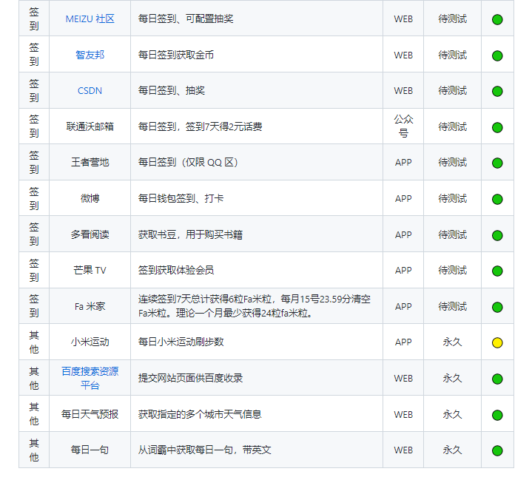
Task: Click description 每日签到，签到7天得2元话费
Action: click(x=200, y=126)
